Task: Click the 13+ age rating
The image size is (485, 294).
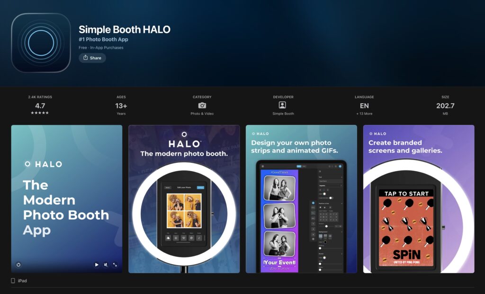Action: coord(121,106)
